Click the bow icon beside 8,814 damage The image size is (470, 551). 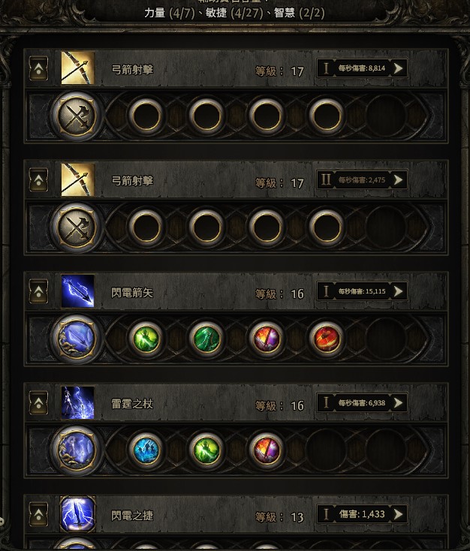78,70
